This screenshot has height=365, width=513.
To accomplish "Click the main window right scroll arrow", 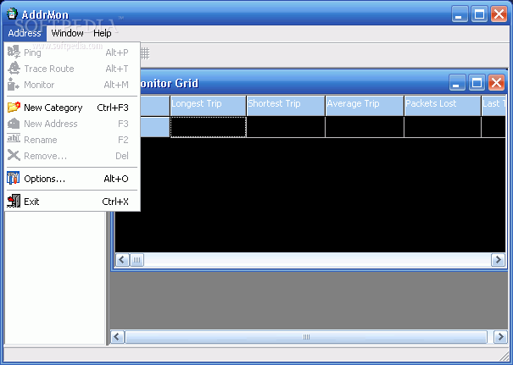I will coord(500,337).
